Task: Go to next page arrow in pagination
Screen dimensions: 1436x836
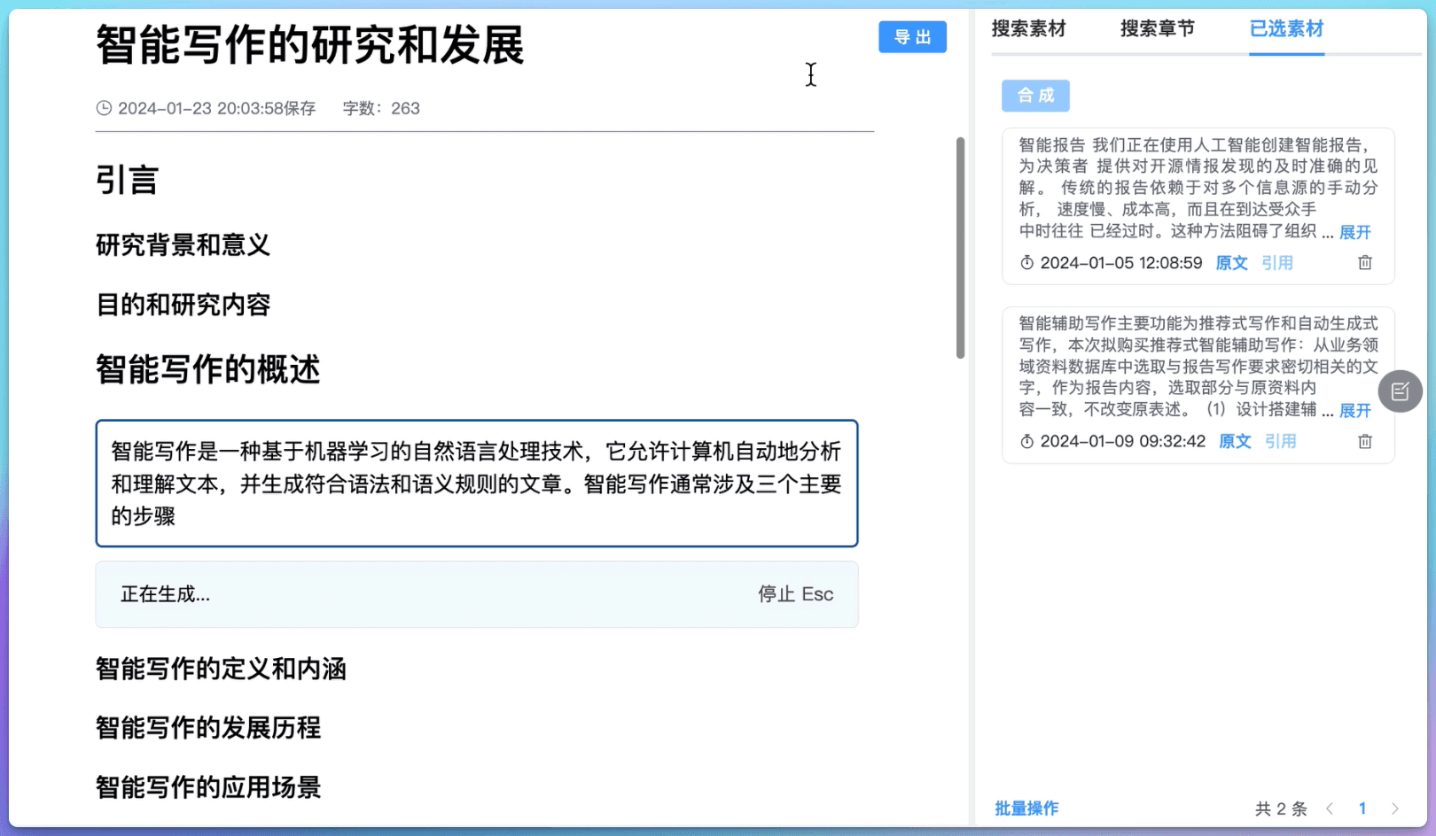Action: tap(1394, 809)
